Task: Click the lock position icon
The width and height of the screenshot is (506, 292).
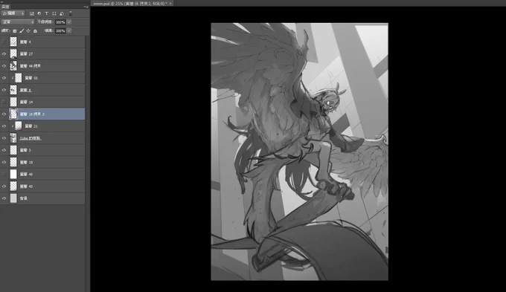Action: [28, 31]
